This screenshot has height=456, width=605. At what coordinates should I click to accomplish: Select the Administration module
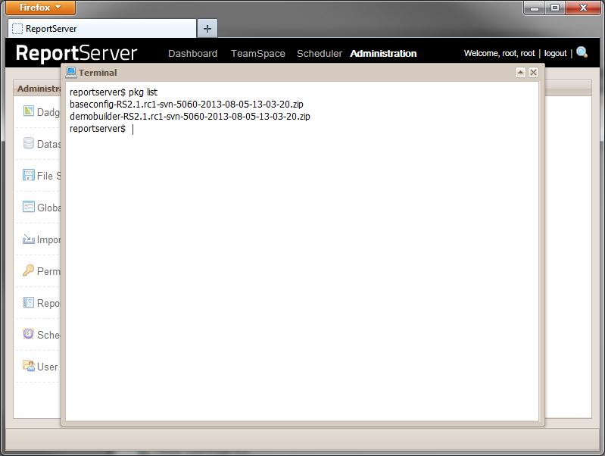click(x=383, y=53)
